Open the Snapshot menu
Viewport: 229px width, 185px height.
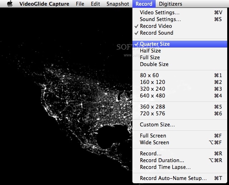pyautogui.click(x=117, y=4)
